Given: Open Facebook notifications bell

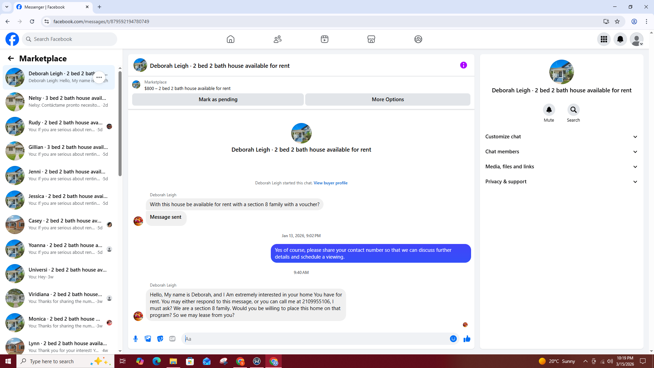Looking at the screenshot, I should (x=620, y=39).
